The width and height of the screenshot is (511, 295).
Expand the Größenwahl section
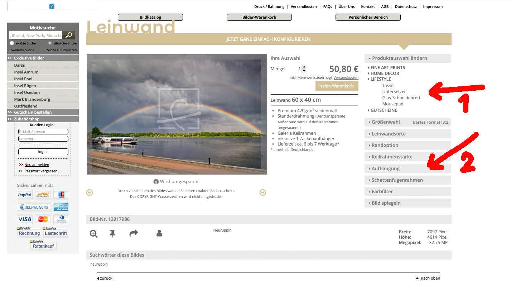(386, 122)
